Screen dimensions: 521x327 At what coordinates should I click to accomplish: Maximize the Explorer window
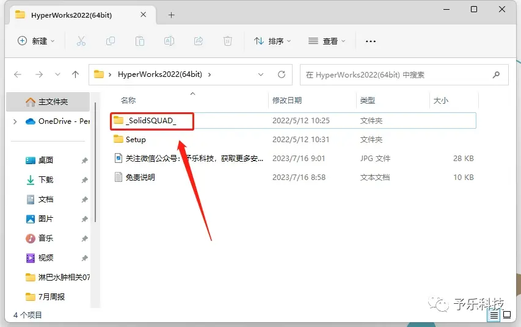pos(474,9)
